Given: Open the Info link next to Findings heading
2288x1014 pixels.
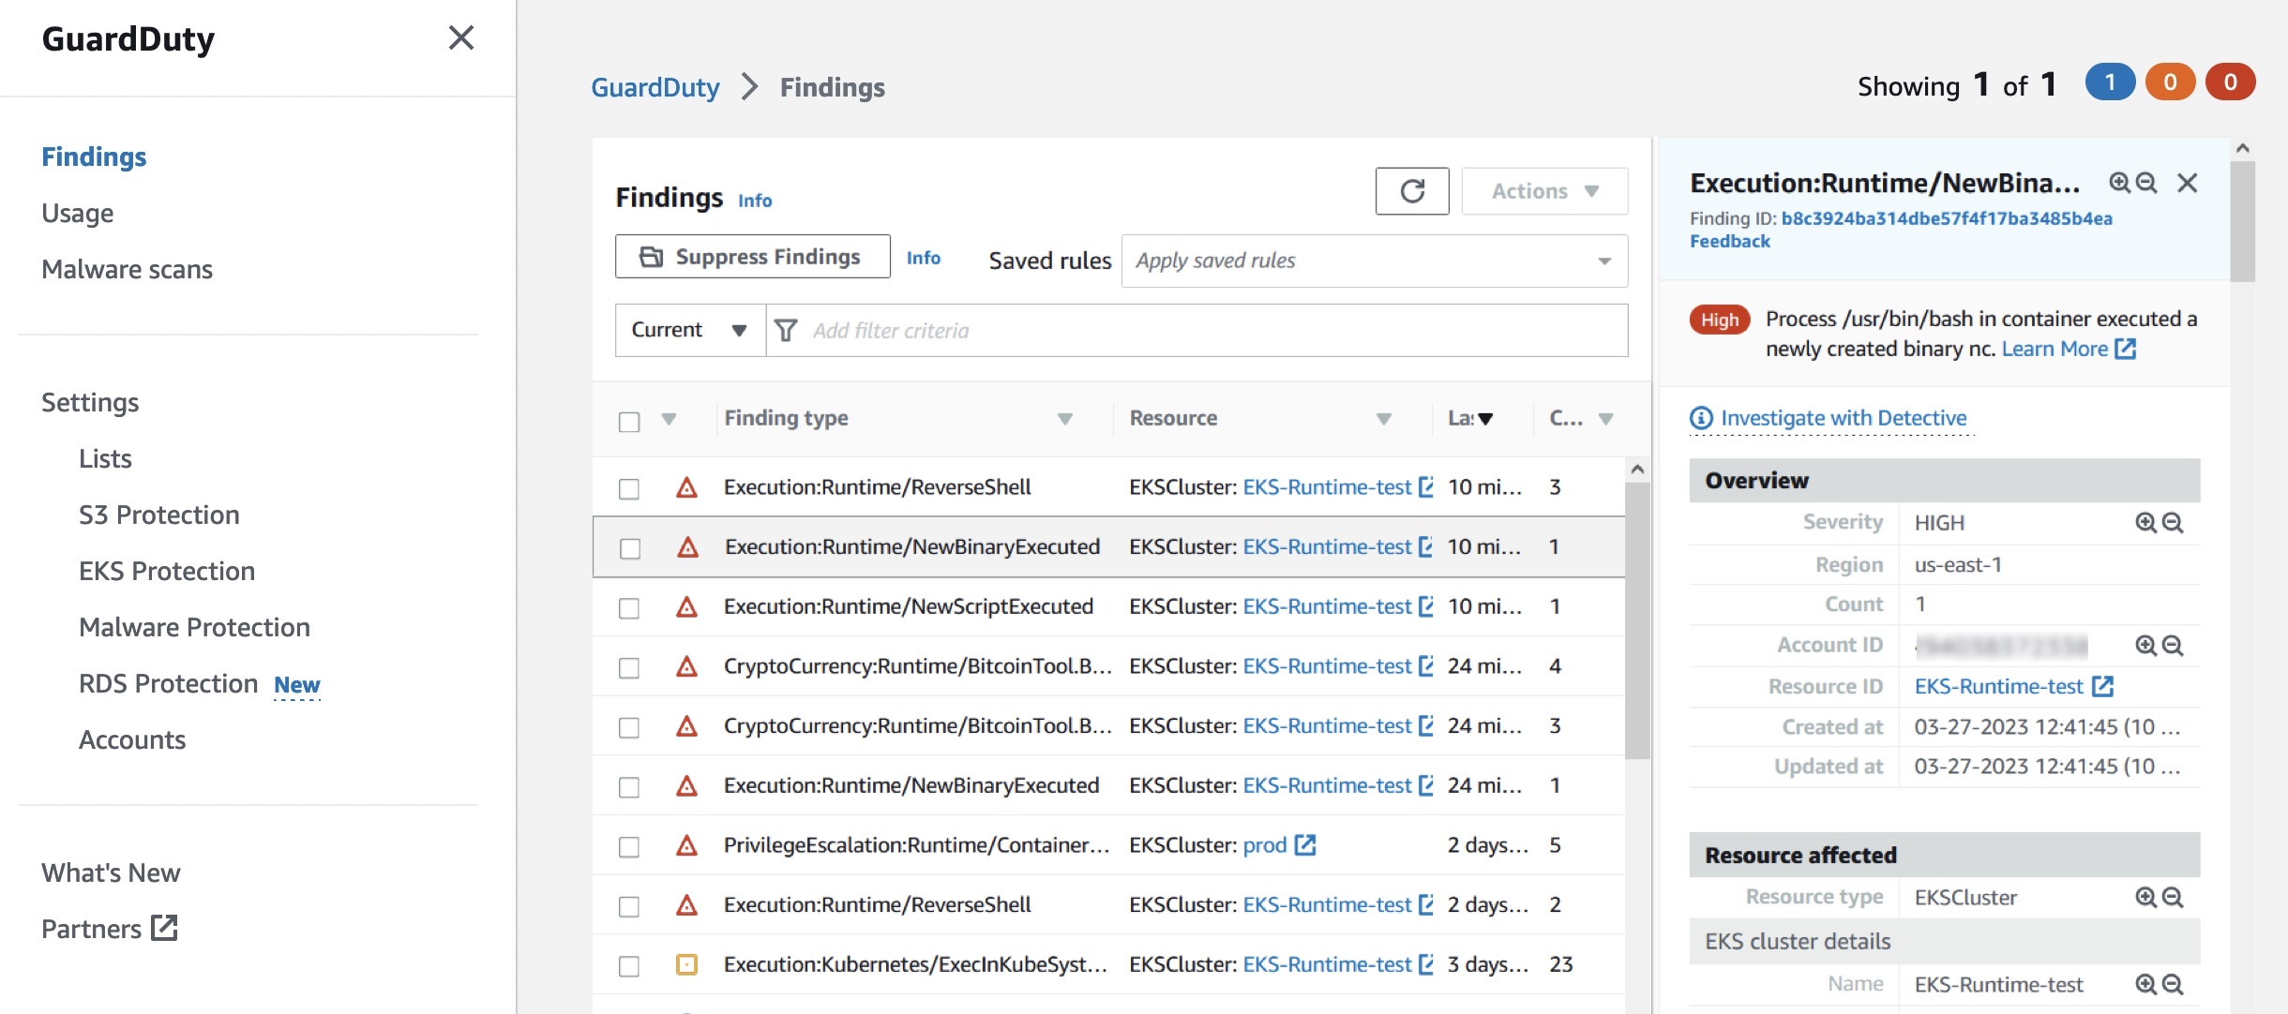Looking at the screenshot, I should [755, 201].
